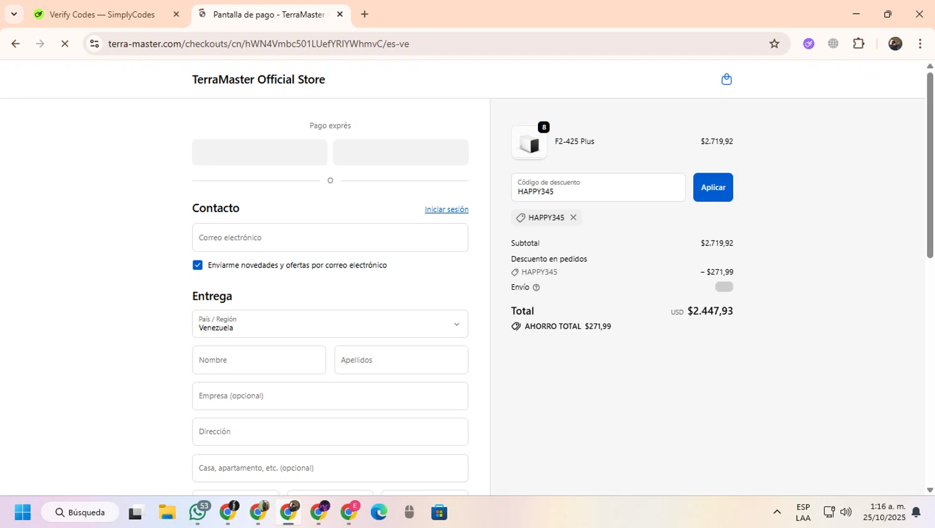Click the Código de descuento field

tap(598, 187)
